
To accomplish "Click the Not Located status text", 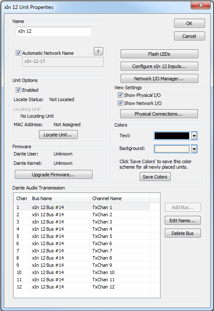I will (62, 99).
